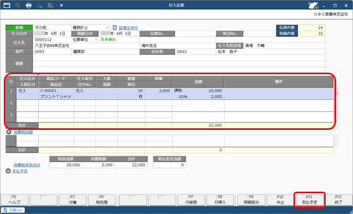Click the 八王子衣料株式会社 supplier name
Screen dimensions: 353x214
pyautogui.click(x=52, y=46)
